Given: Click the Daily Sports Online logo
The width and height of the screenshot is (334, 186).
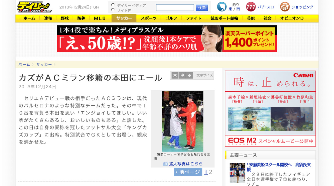Looking at the screenshot, I should pos(34,7).
